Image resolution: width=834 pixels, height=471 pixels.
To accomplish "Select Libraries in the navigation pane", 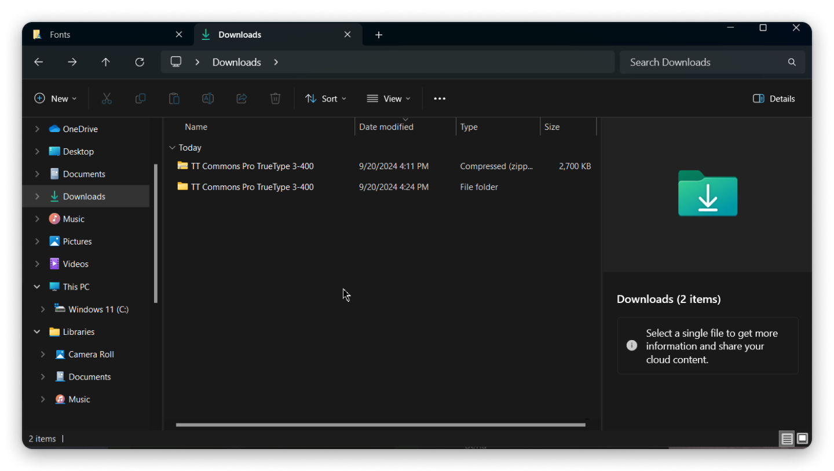I will pyautogui.click(x=79, y=332).
